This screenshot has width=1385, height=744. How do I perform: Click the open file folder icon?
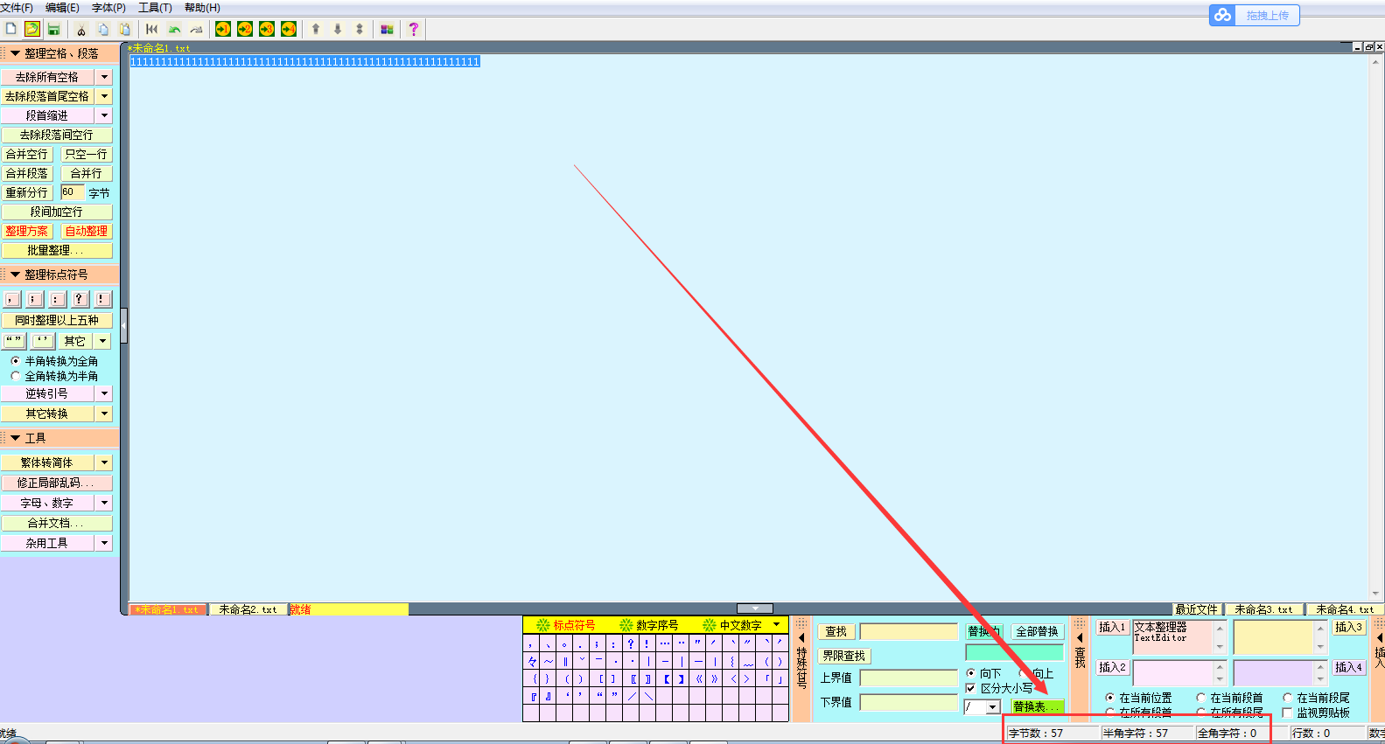point(32,29)
